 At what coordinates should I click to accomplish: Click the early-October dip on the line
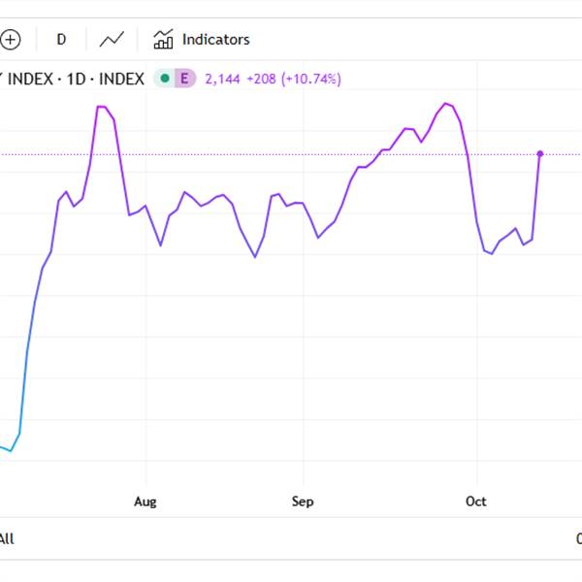492,253
